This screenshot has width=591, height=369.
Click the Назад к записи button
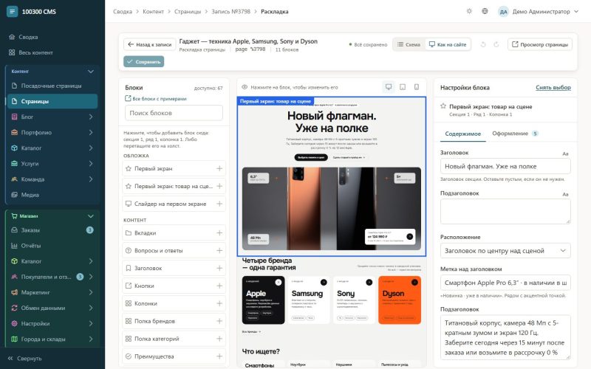click(x=150, y=44)
